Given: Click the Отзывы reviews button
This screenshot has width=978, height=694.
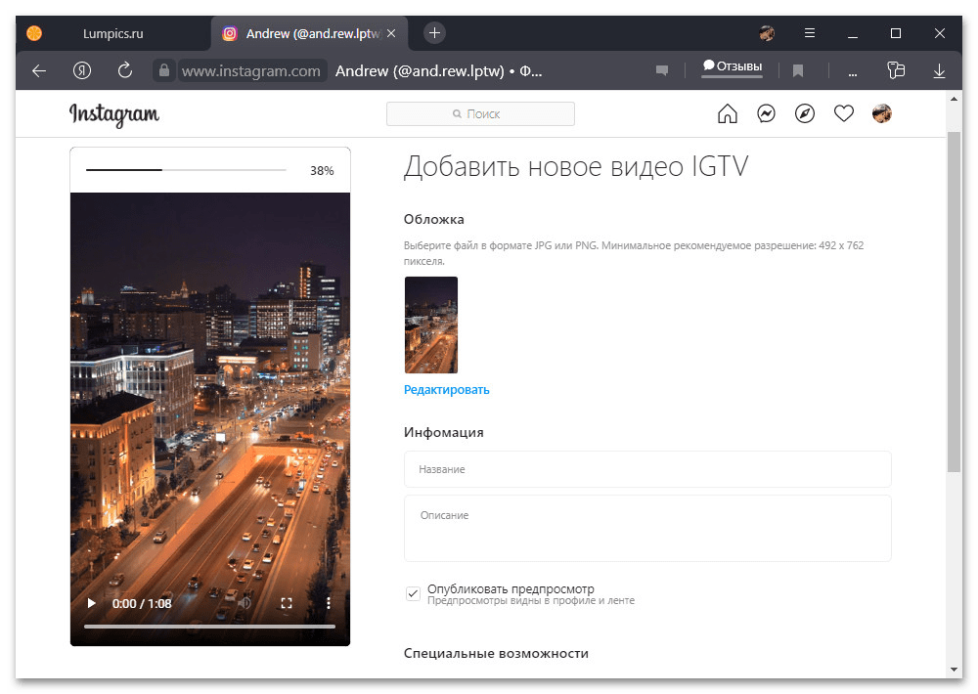Looking at the screenshot, I should pos(732,67).
